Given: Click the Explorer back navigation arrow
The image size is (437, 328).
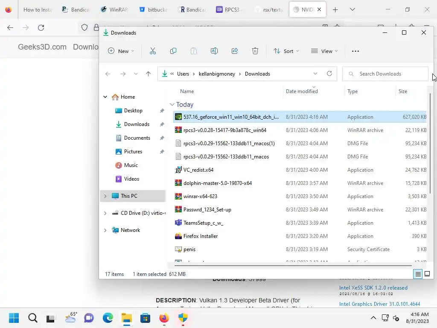Looking at the screenshot, I should (x=108, y=74).
